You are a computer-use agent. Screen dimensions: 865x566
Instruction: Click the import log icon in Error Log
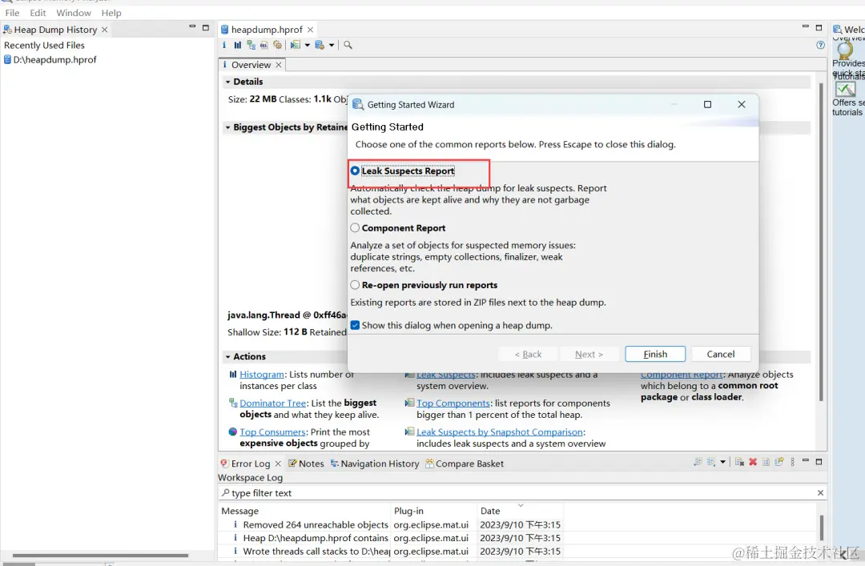(711, 462)
